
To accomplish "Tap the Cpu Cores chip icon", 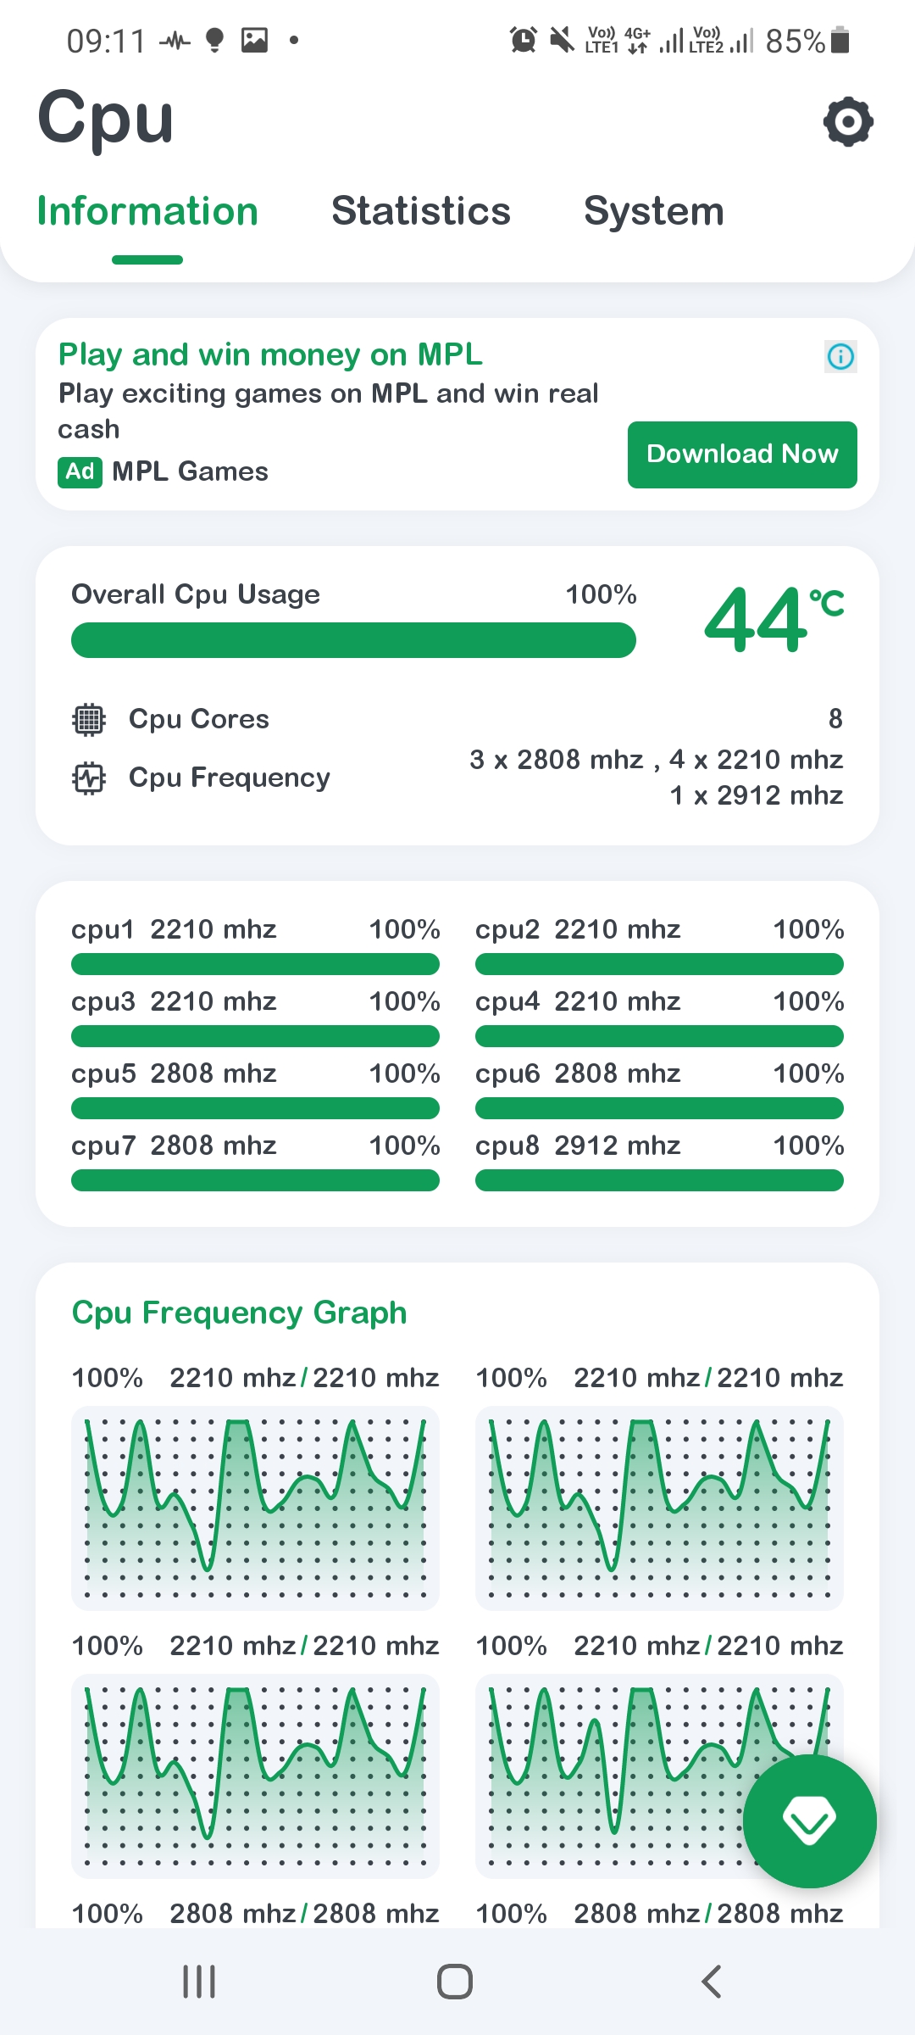I will (89, 719).
